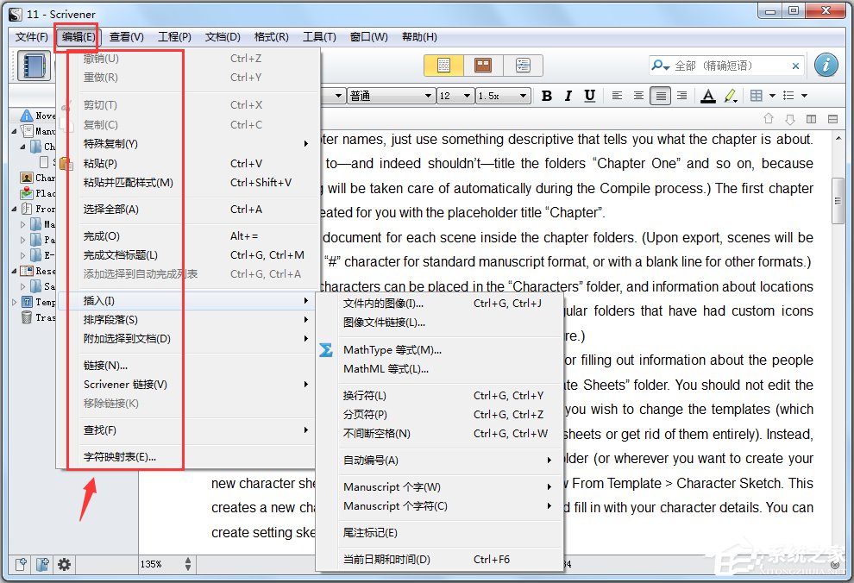Align text right
The width and height of the screenshot is (854, 583).
[x=681, y=96]
